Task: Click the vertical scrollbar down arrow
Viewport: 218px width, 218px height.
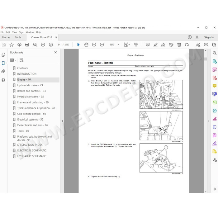Action: [x=206, y=192]
